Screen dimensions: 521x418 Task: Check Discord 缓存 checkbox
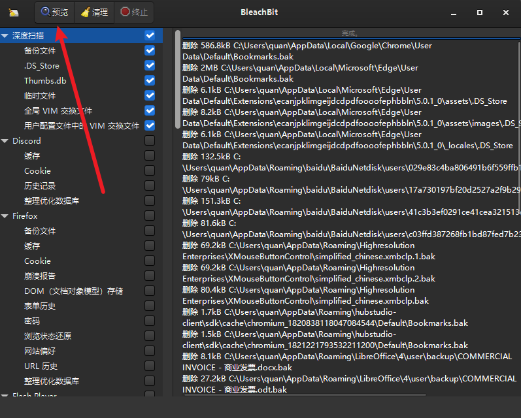tap(150, 155)
